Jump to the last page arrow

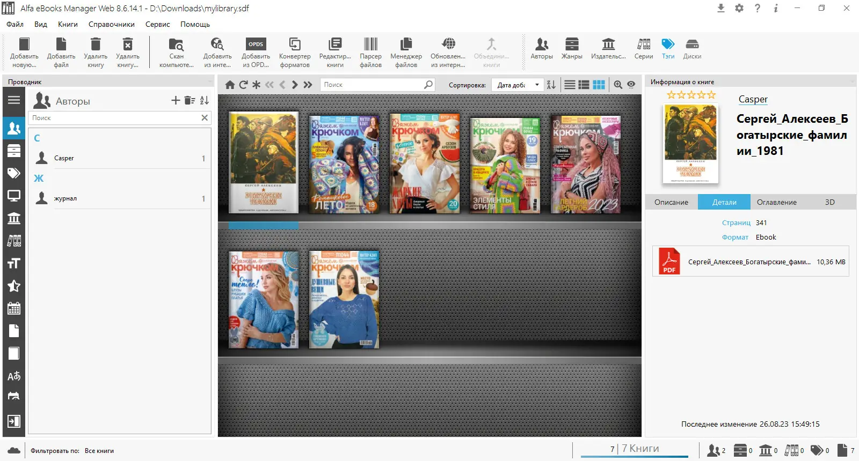[308, 85]
